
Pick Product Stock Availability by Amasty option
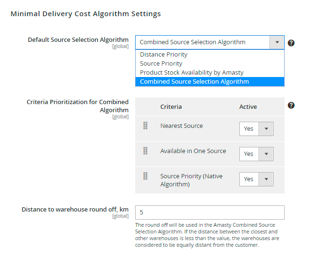click(192, 73)
